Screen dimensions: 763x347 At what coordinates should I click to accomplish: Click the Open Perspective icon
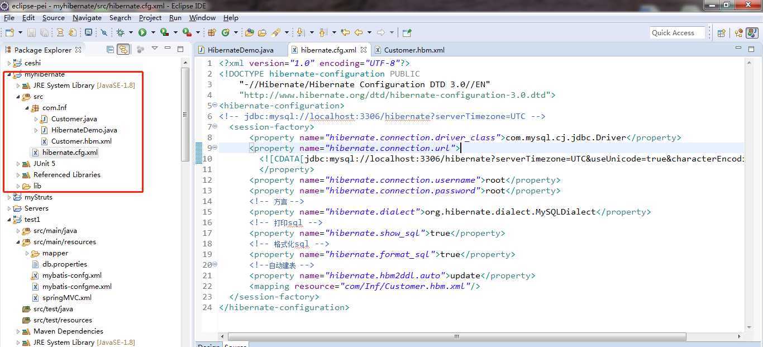(721, 32)
